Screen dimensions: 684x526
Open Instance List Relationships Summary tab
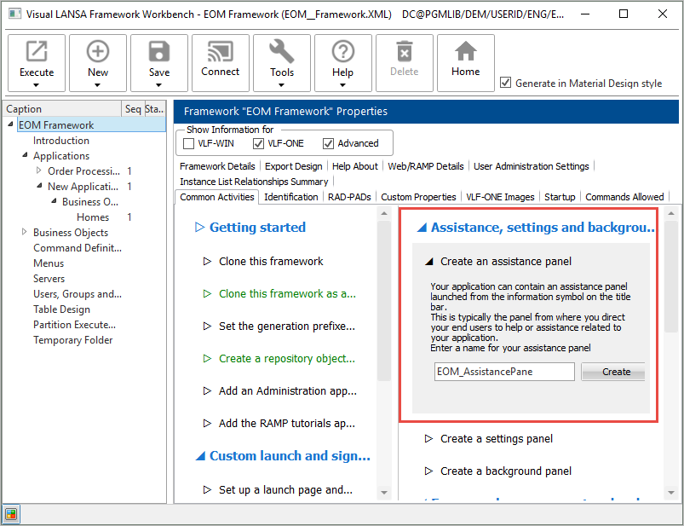254,182
